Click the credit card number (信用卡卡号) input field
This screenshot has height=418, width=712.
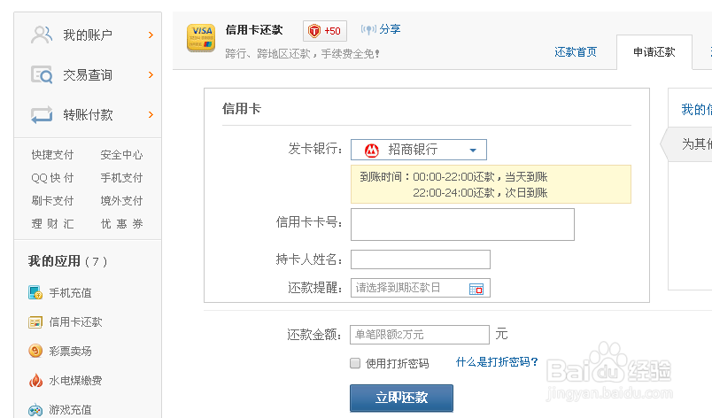coord(462,224)
